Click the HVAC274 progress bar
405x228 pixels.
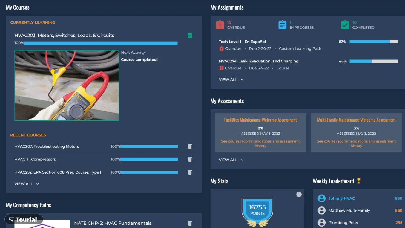(374, 61)
